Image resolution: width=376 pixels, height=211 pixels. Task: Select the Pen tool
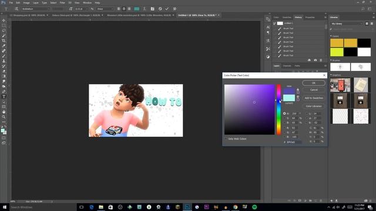coord(4,91)
